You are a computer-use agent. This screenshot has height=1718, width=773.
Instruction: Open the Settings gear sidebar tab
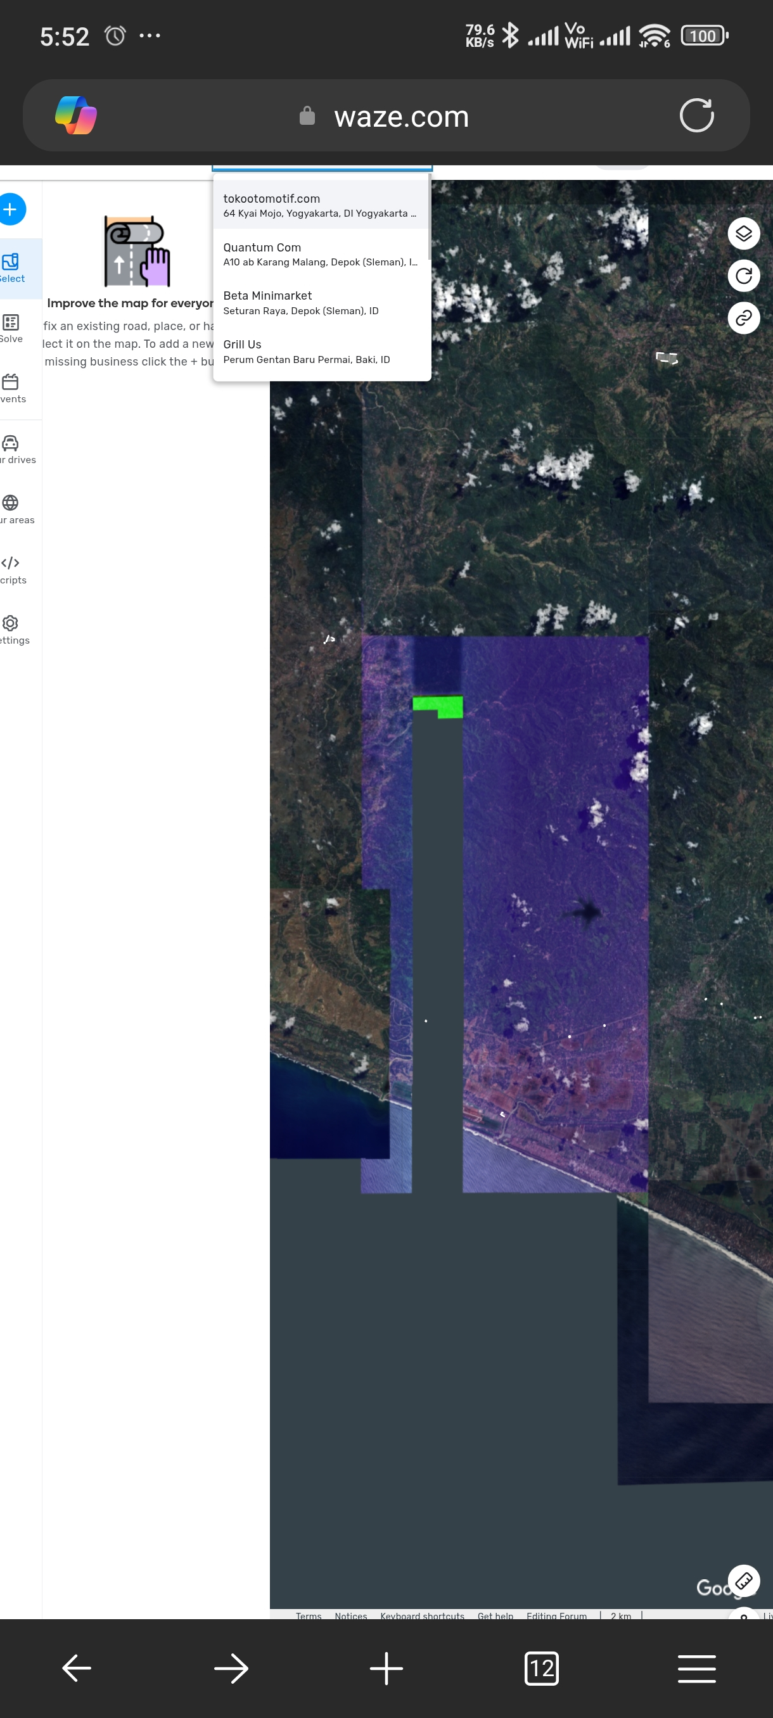click(x=12, y=630)
